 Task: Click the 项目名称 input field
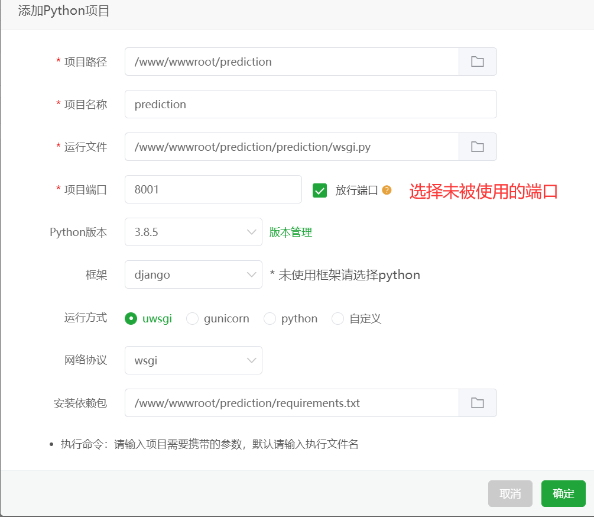pos(310,104)
